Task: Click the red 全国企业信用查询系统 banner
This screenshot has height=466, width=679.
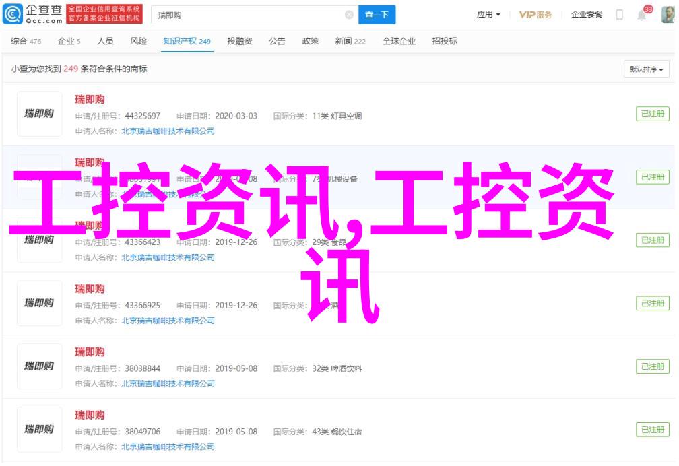Action: [x=104, y=14]
